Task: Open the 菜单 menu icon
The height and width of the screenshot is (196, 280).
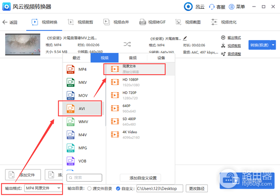Action: pyautogui.click(x=231, y=7)
